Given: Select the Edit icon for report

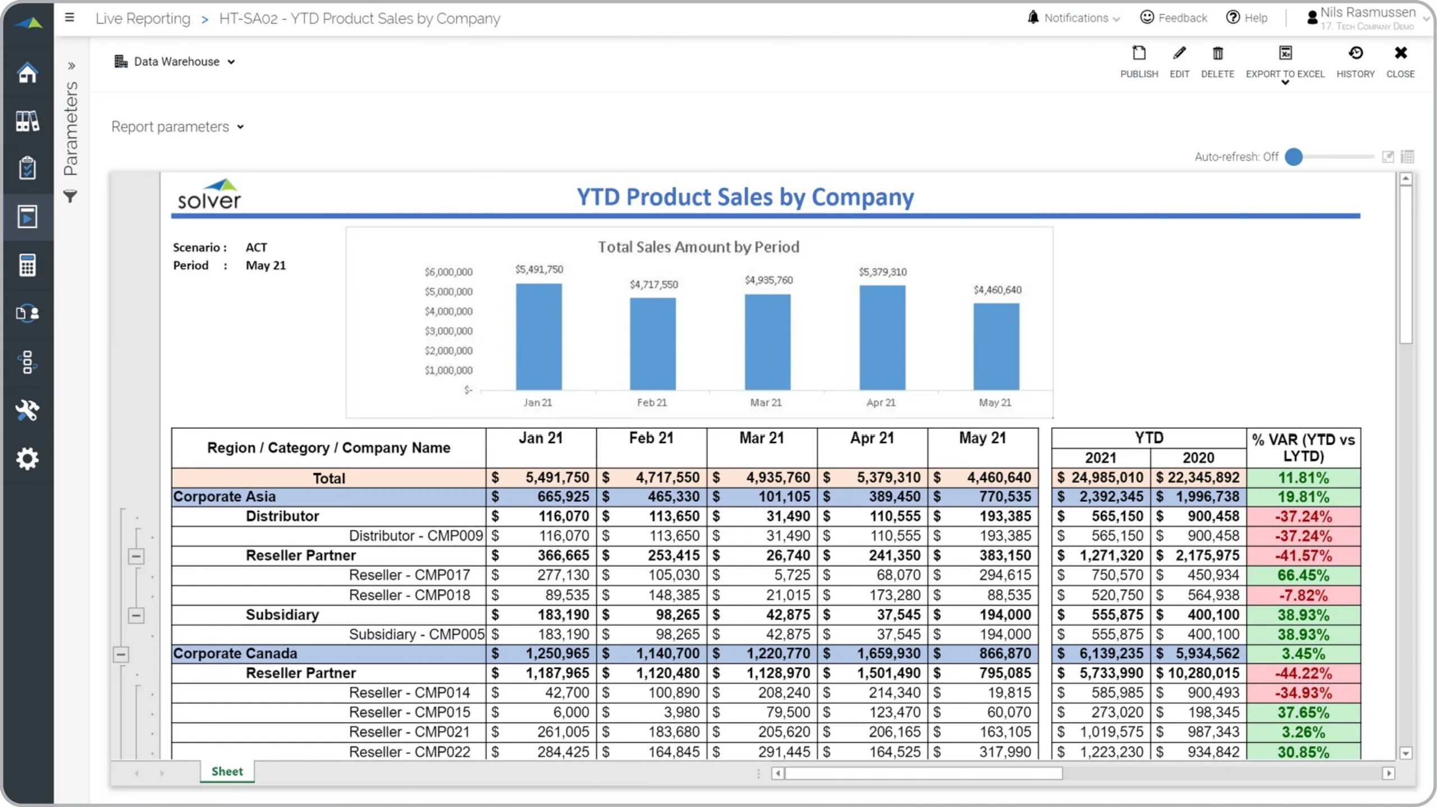Looking at the screenshot, I should click(x=1179, y=53).
